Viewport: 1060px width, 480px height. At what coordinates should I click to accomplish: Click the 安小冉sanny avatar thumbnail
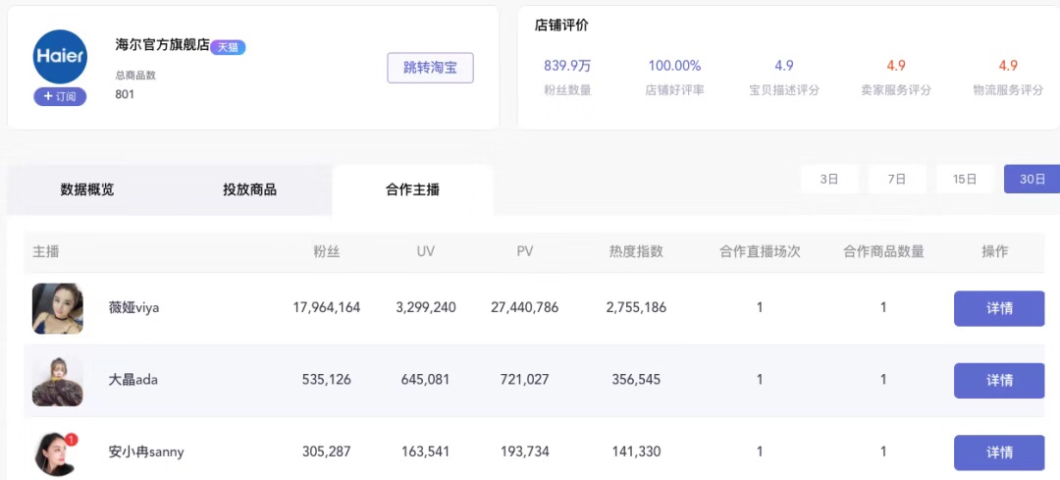(x=55, y=453)
